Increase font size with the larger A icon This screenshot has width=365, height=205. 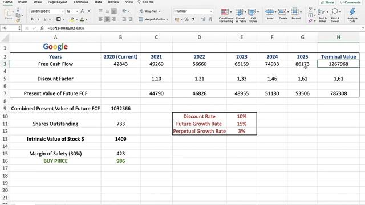point(83,11)
